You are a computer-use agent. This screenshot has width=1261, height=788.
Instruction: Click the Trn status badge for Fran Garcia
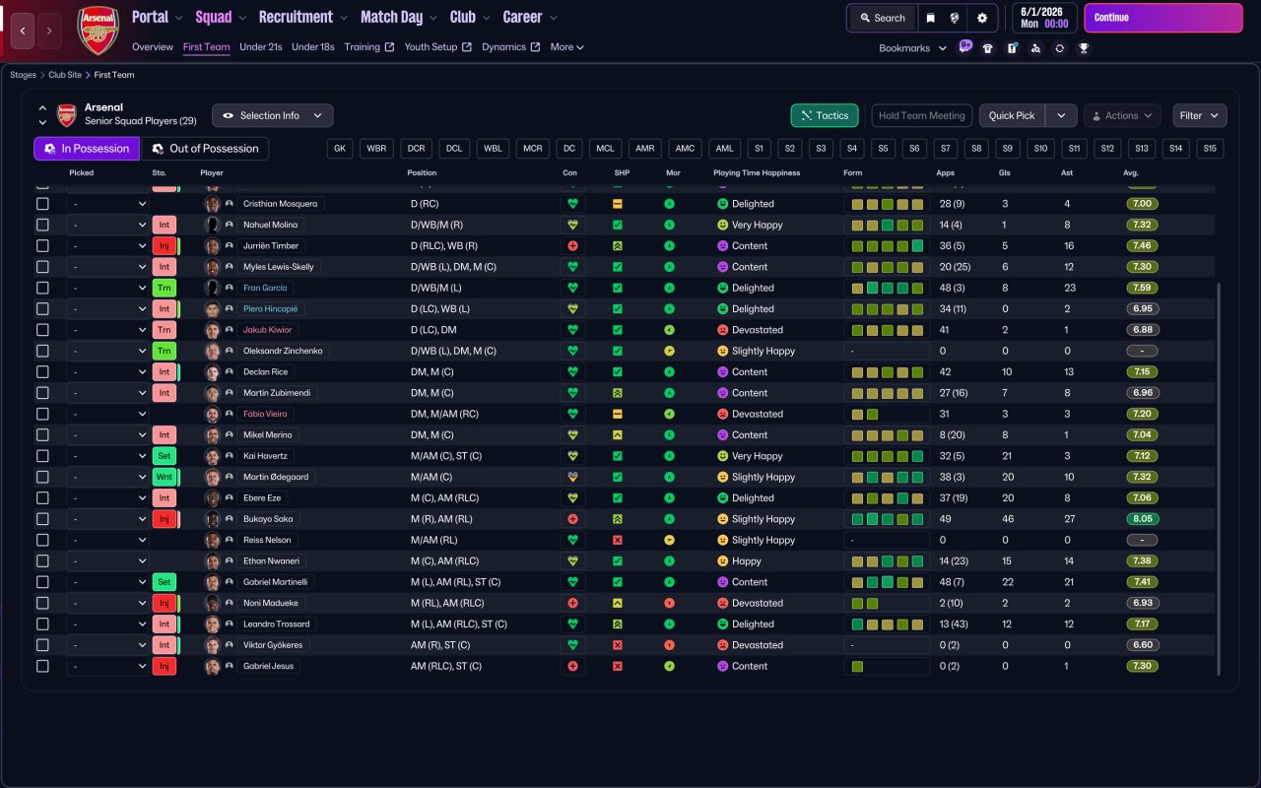[x=165, y=288]
